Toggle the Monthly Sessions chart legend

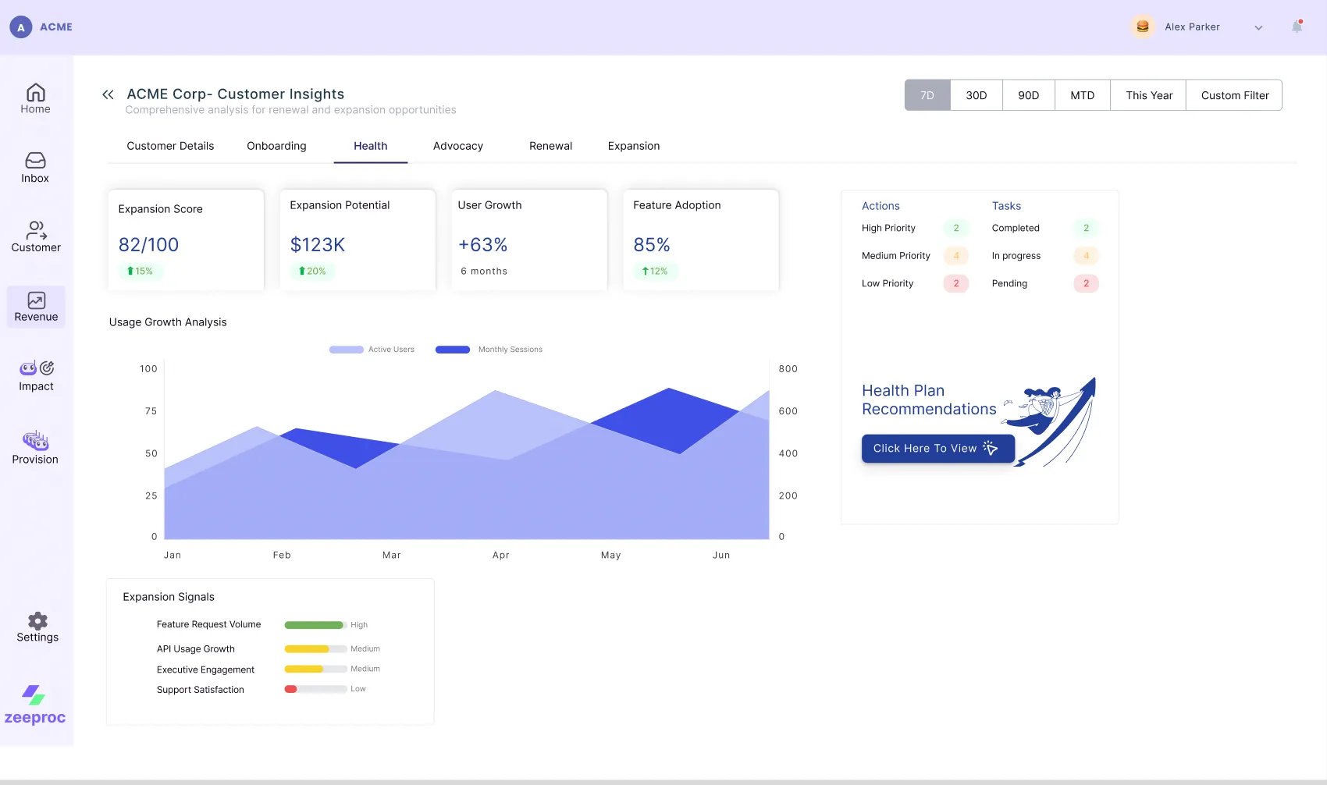489,350
